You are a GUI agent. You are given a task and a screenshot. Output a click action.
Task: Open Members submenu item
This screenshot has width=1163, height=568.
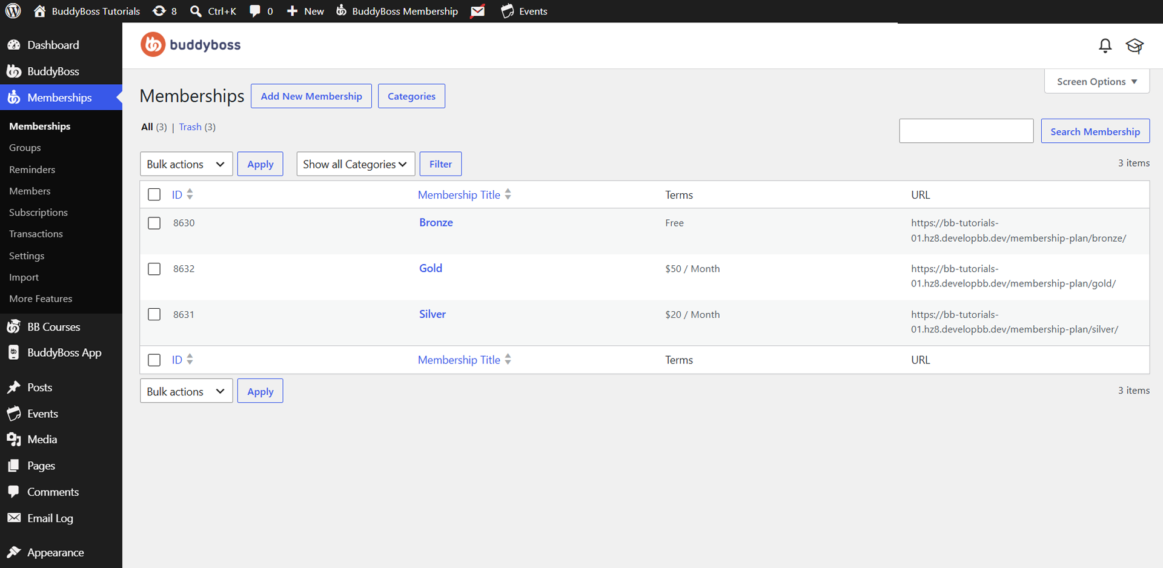[30, 191]
